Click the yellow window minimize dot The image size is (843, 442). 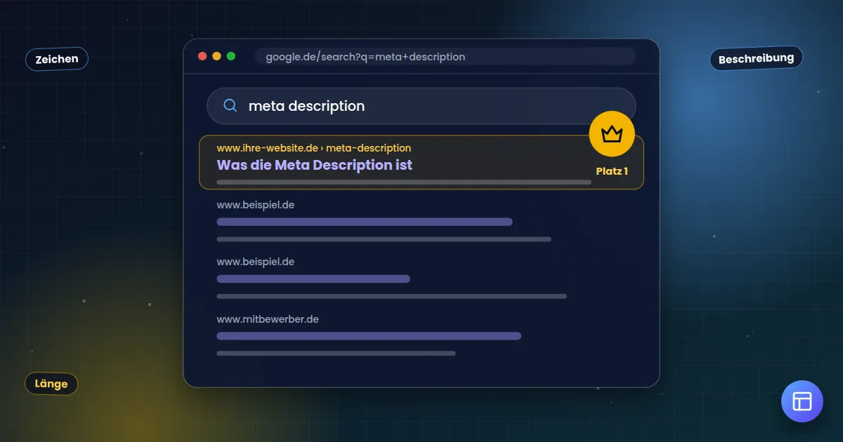(x=216, y=56)
